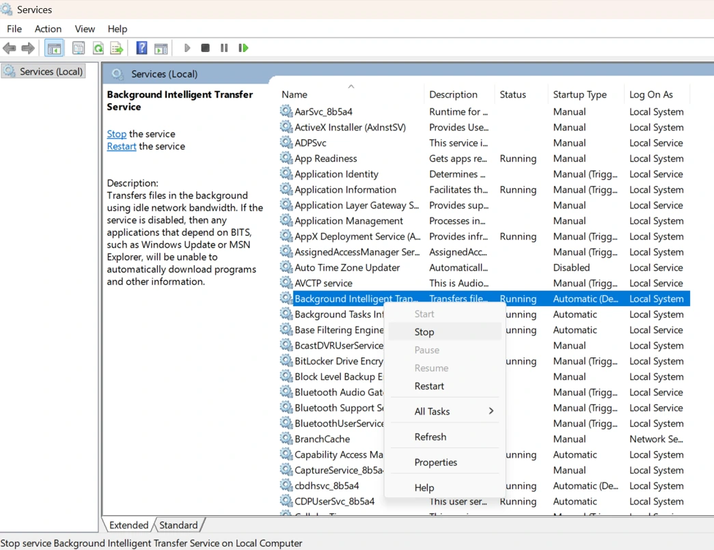Restart the service using the restart toolbar icon
Screen dimensions: 714x550
pos(243,47)
